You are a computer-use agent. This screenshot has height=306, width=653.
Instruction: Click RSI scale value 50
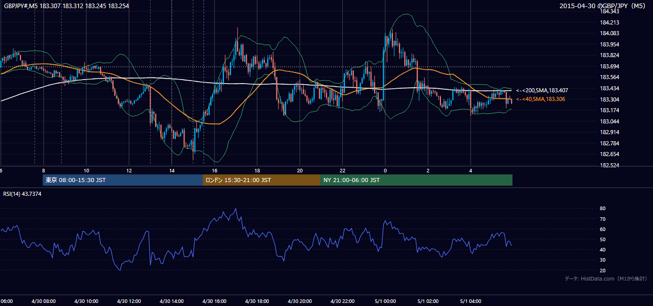(602, 239)
